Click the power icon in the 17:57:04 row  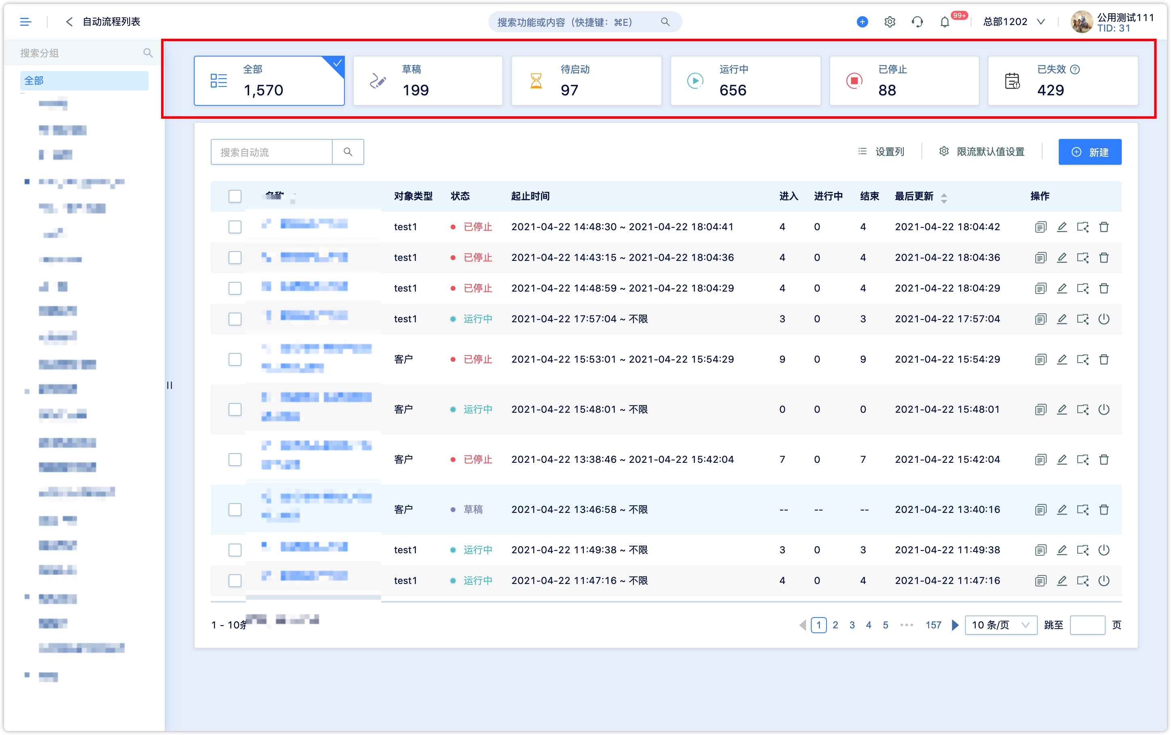pyautogui.click(x=1104, y=319)
